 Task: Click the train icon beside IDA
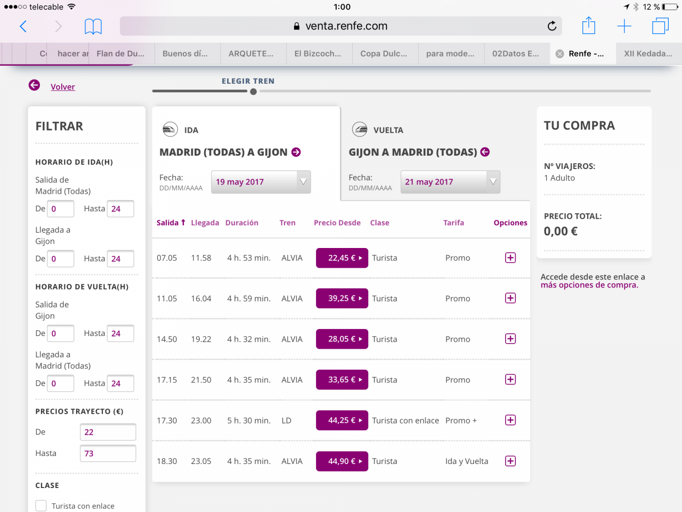[x=170, y=130]
